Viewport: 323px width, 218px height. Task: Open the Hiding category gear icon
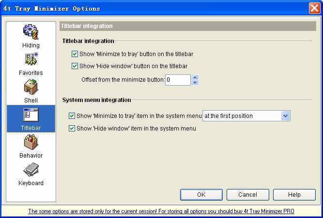coord(31,31)
